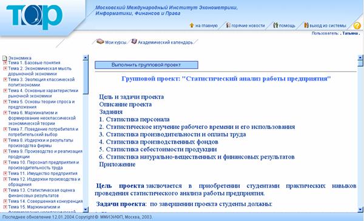Screen dimensions: 364x221
Task: Click the 'Выполнить групповой проект' button
Action: 146,65
